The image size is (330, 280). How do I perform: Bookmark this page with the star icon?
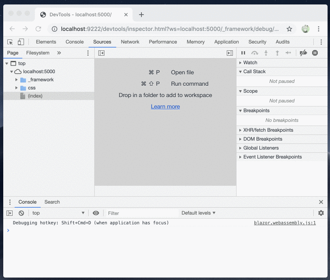tap(289, 29)
